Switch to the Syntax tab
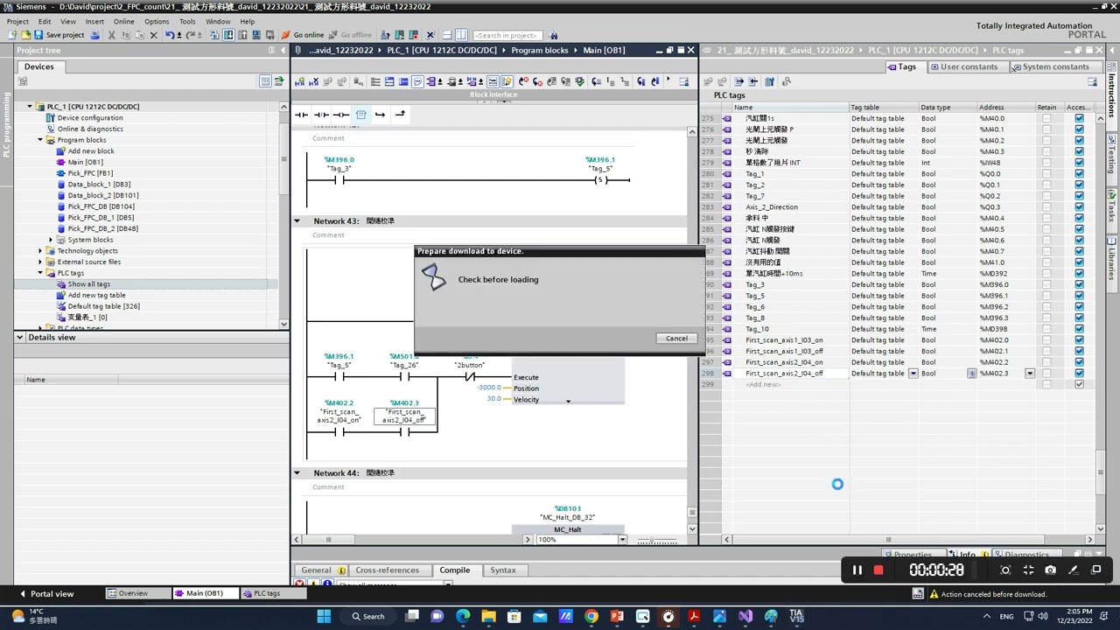The image size is (1120, 630). pos(503,570)
